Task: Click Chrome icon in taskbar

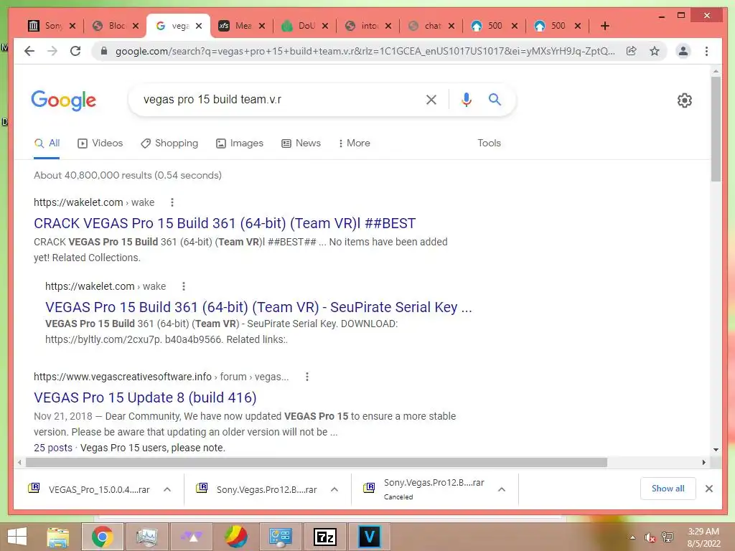Action: coord(102,537)
